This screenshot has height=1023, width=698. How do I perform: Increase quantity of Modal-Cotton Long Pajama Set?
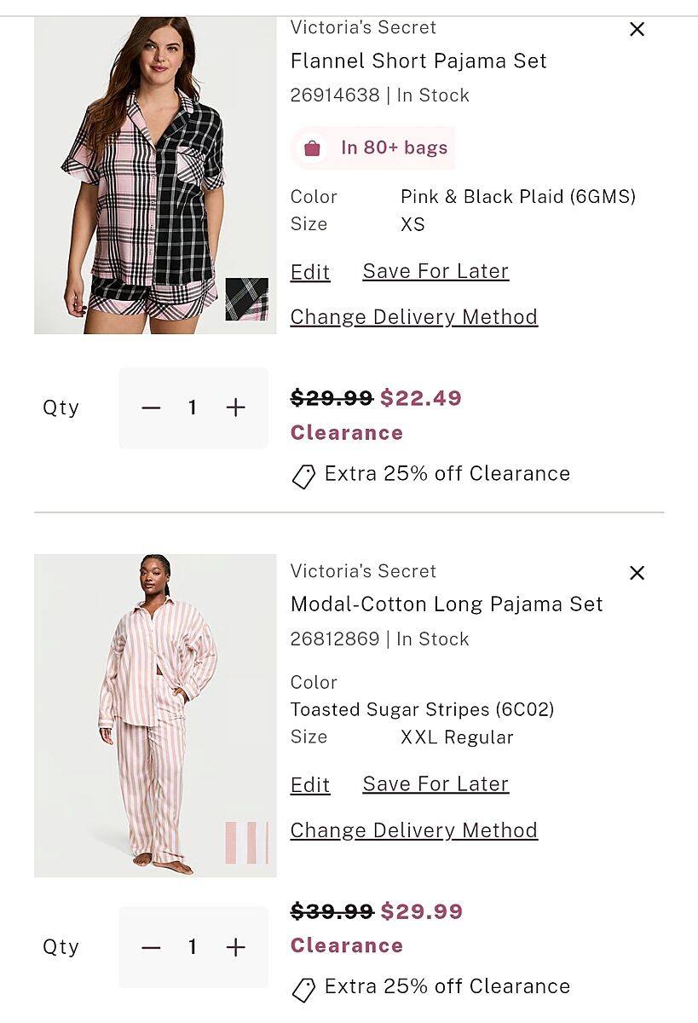click(x=236, y=947)
